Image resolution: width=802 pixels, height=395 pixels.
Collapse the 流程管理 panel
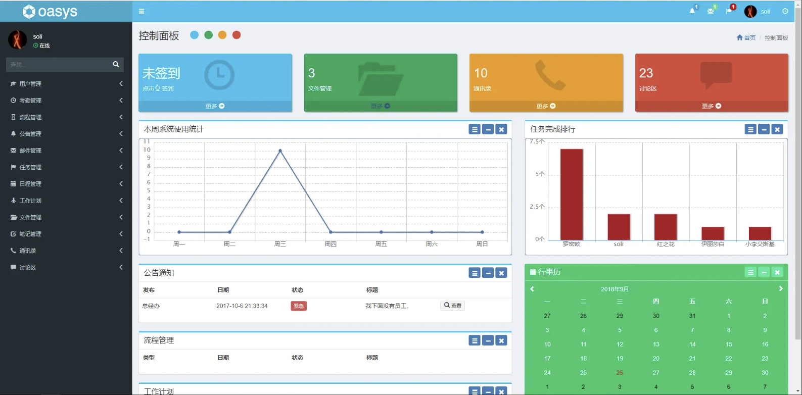[x=488, y=340]
